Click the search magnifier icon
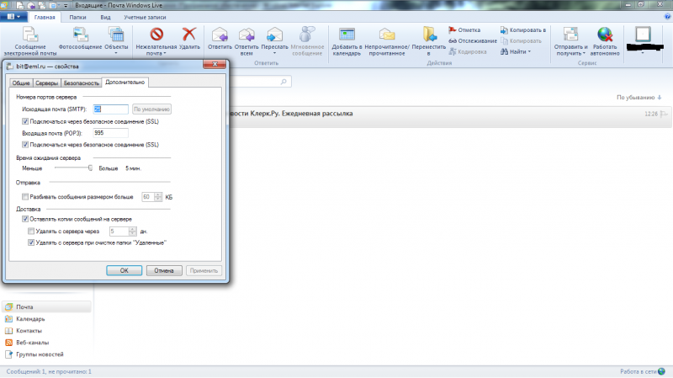The height and width of the screenshot is (378, 673). pyautogui.click(x=284, y=82)
